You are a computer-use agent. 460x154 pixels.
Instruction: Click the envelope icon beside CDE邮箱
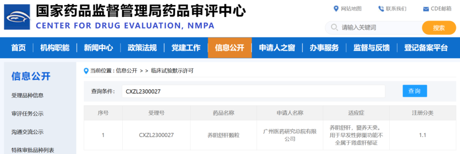[426, 9]
